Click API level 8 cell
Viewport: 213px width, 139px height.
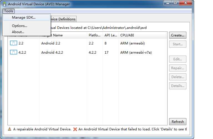click(106, 43)
